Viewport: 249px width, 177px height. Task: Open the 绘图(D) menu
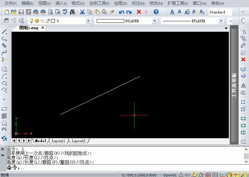coord(120,3)
